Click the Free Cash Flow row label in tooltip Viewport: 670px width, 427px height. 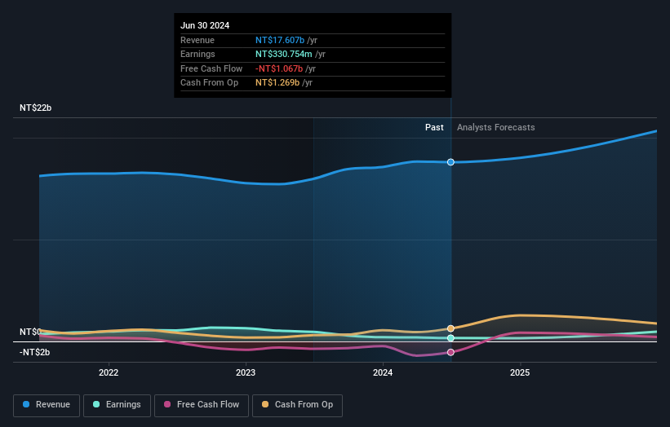coord(211,68)
